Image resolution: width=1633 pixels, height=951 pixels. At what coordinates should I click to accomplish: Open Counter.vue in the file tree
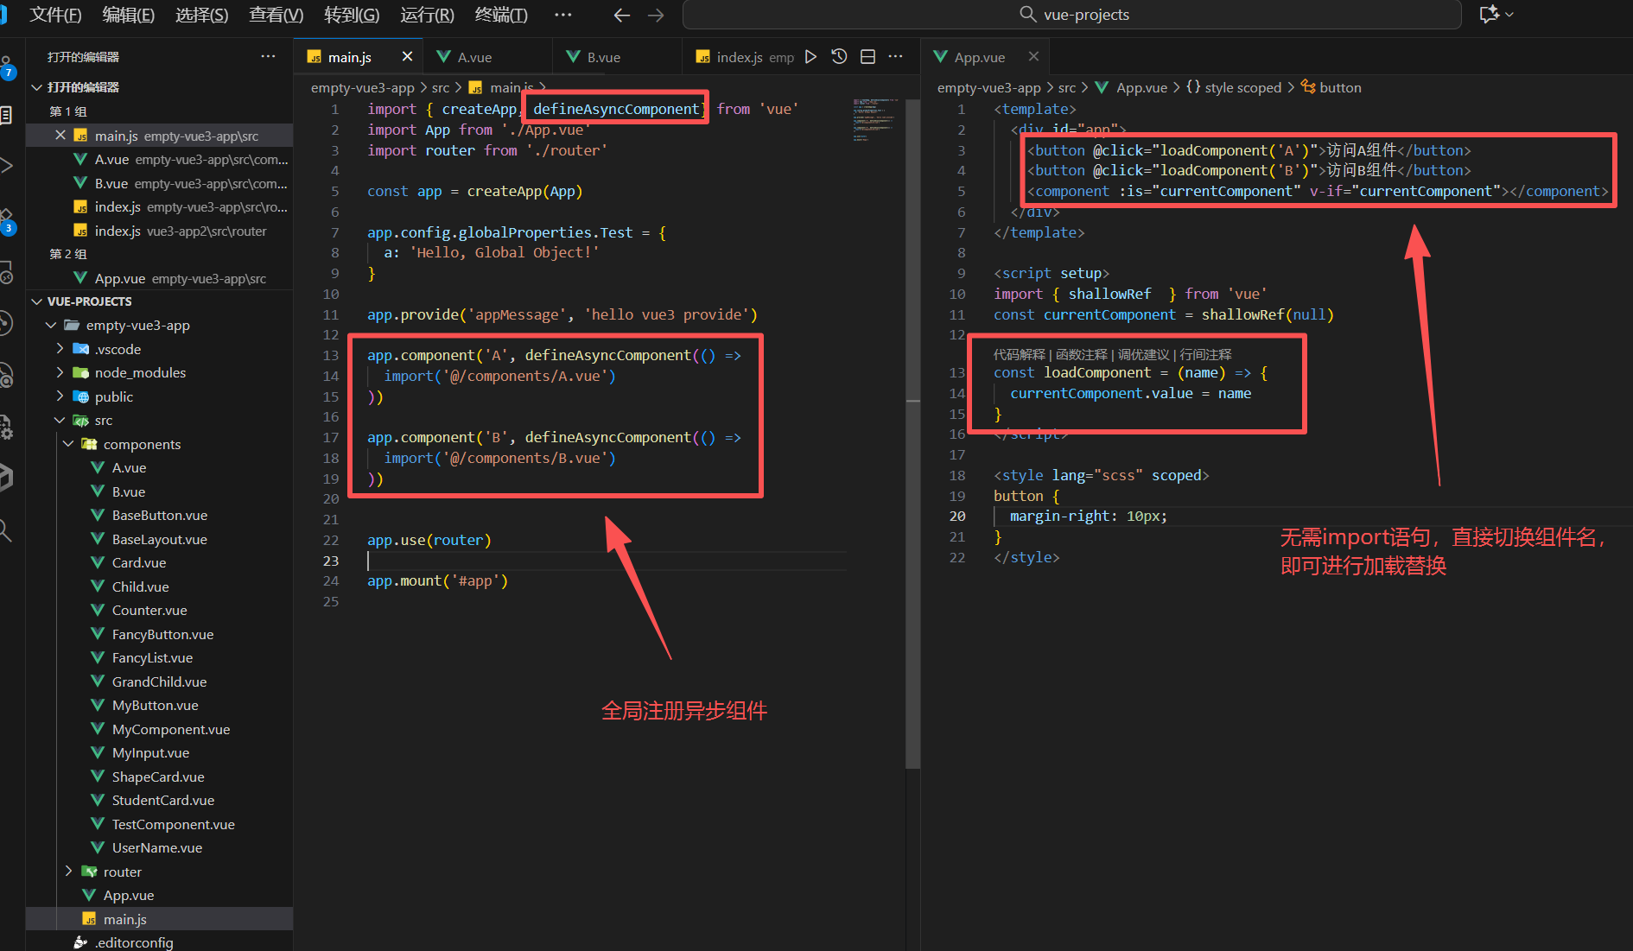click(x=160, y=610)
